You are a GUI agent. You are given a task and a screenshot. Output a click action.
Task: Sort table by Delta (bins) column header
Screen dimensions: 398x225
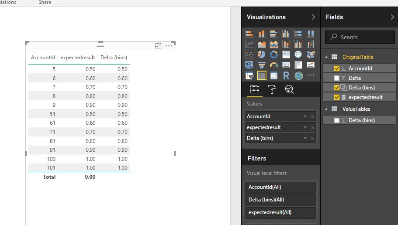[114, 58]
